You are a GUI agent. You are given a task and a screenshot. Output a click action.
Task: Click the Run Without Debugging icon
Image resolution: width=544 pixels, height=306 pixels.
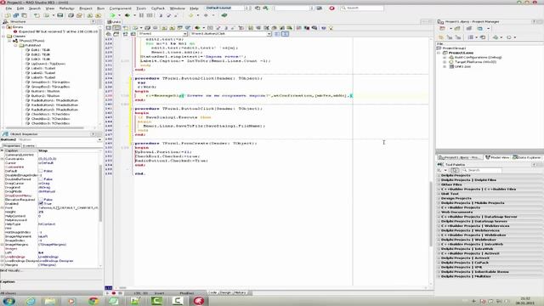coord(127,15)
